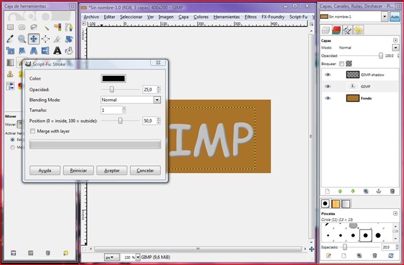Select the Color Picker eyedropper tool
Image resolution: width=404 pixels, height=265 pixels.
pos(10,39)
